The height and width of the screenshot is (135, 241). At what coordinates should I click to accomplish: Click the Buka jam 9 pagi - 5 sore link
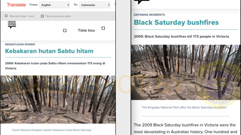(x=22, y=16)
